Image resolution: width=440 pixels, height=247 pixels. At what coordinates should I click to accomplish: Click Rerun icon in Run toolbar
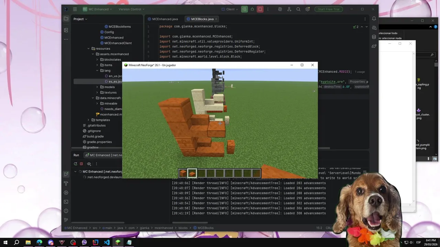[75, 164]
